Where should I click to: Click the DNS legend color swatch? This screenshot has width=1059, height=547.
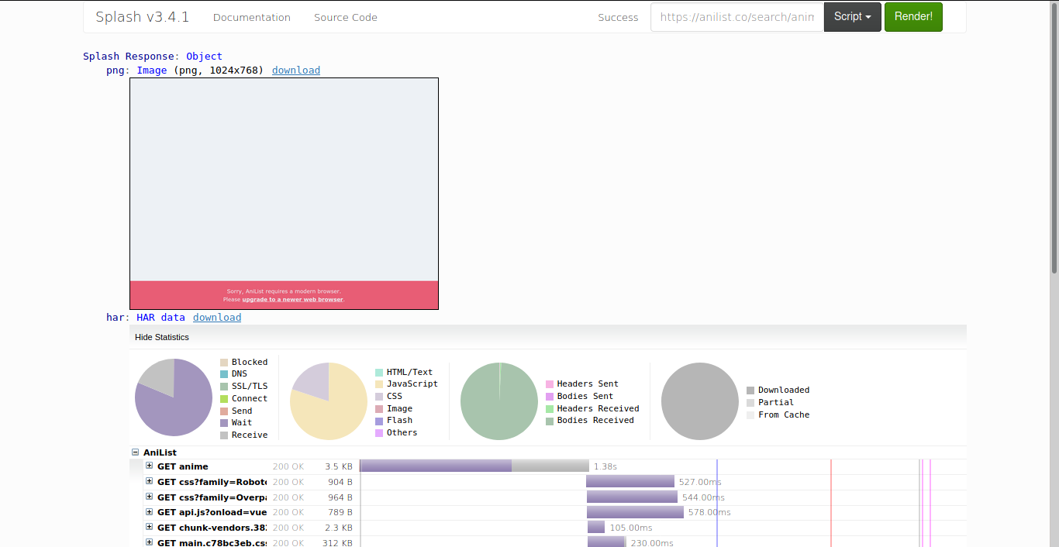click(x=224, y=374)
